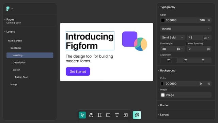This screenshot has width=218, height=123.
Task: Click the Get Started button on canvas
Action: (78, 72)
